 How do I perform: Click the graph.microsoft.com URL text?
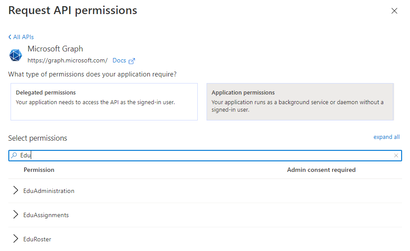click(x=67, y=61)
